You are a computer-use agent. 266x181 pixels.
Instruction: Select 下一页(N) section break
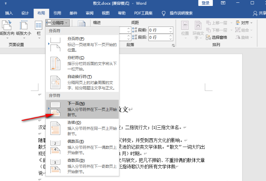coord(82,109)
